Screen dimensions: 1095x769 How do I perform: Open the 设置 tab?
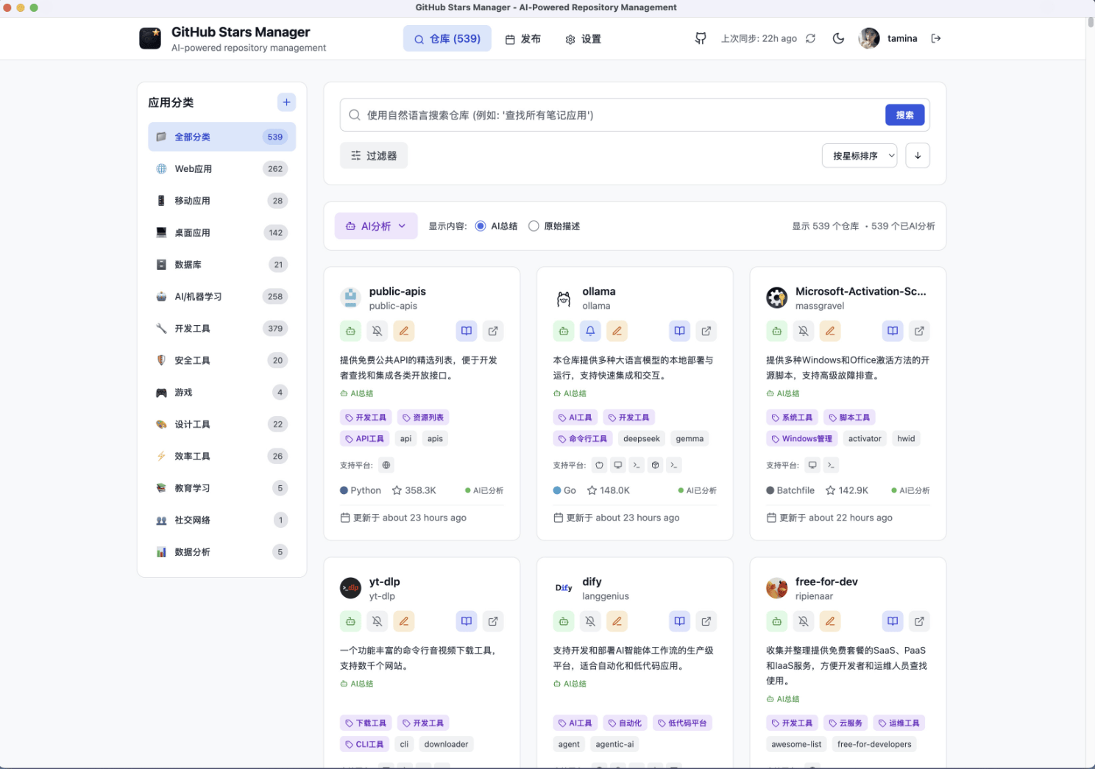584,39
